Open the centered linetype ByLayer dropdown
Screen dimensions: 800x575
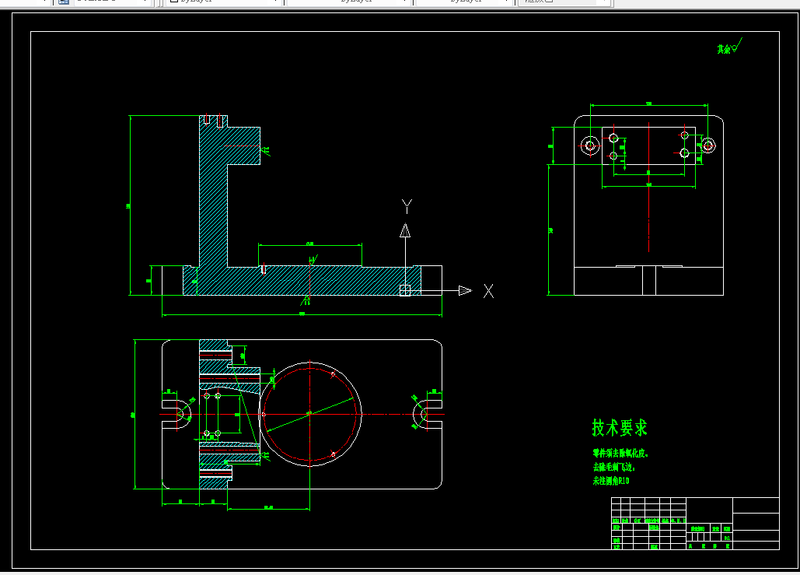click(x=350, y=2)
